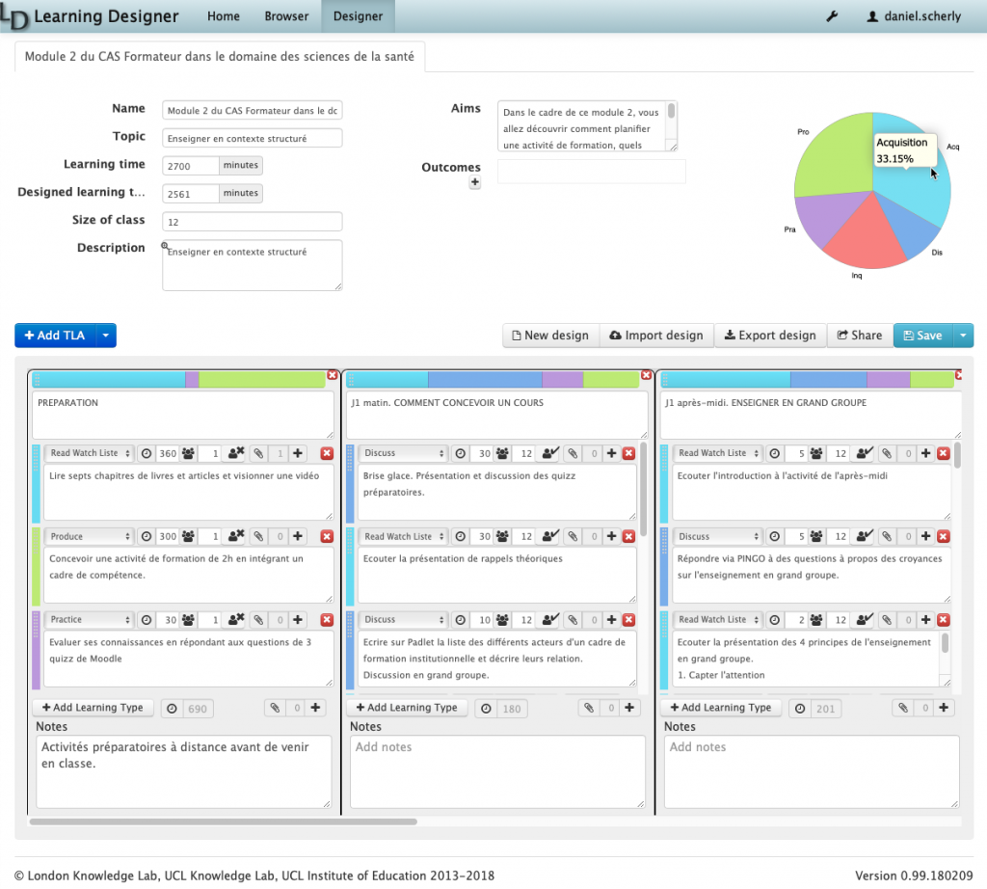
Task: Click the Export design button
Action: [770, 336]
